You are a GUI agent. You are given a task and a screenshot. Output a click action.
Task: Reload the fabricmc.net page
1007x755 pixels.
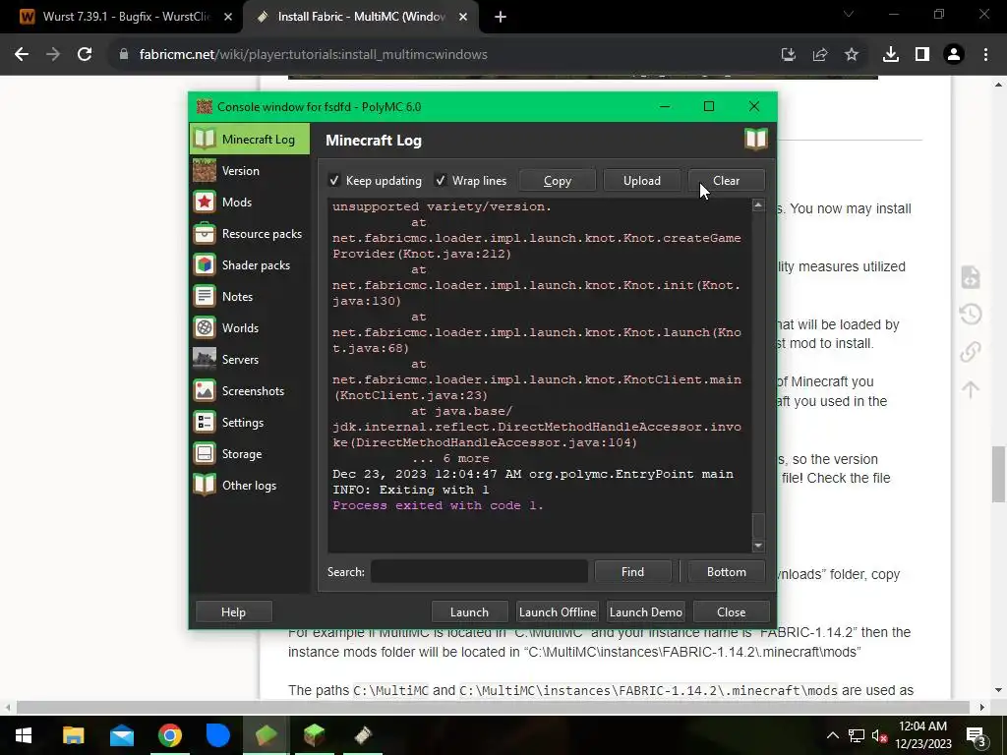(85, 55)
